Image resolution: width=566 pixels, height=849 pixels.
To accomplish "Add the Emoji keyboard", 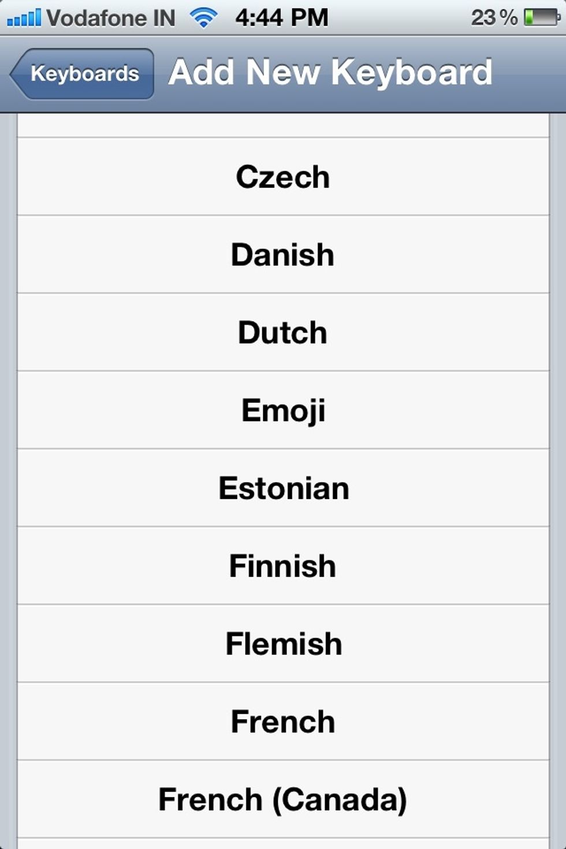I will (x=283, y=411).
